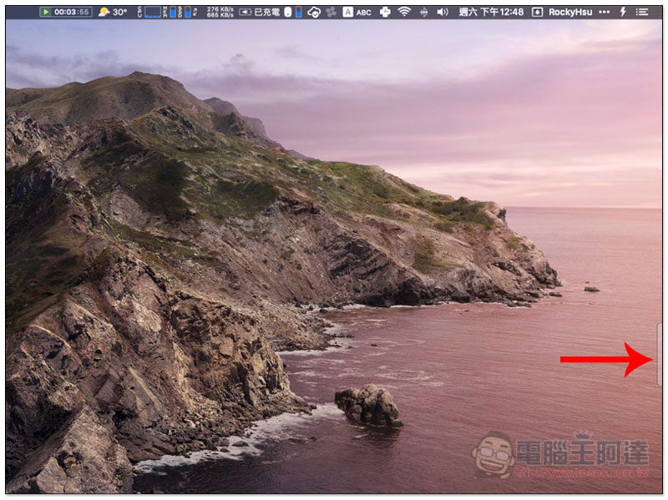Click the green timer showing 00:03:55
The image size is (668, 500).
click(65, 12)
